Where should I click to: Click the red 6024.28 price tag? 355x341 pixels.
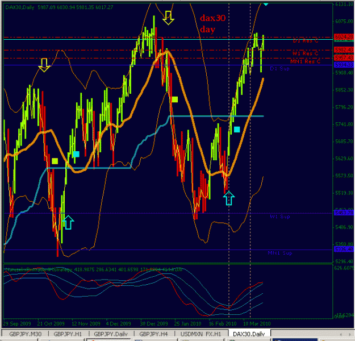point(344,37)
